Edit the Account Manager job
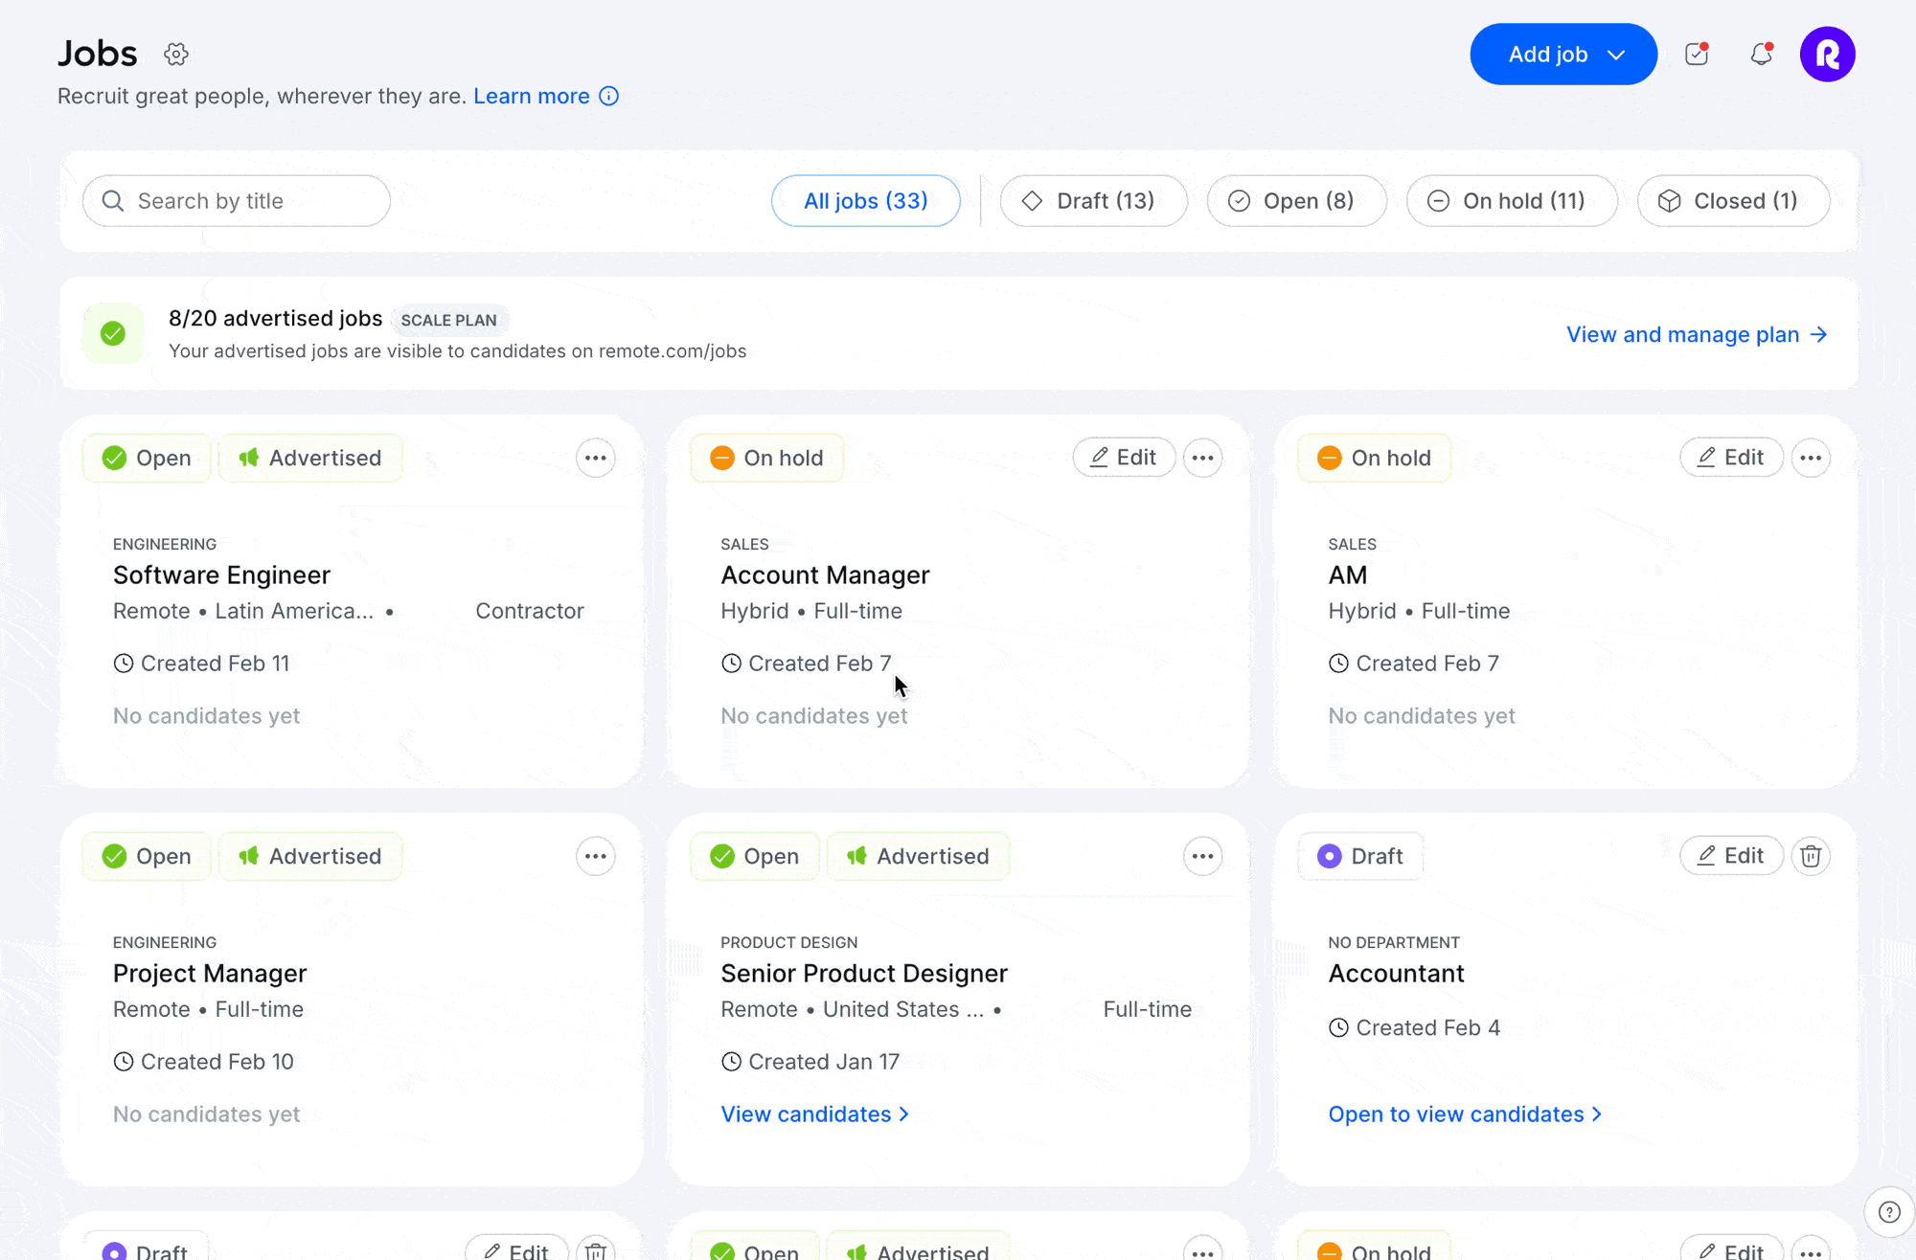The width and height of the screenshot is (1916, 1260). click(1124, 458)
